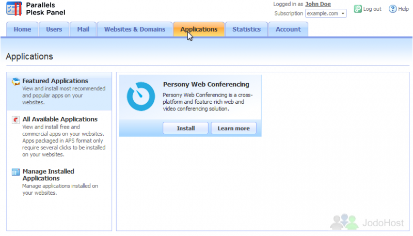
Task: Click the Help link text
Action: click(x=403, y=9)
